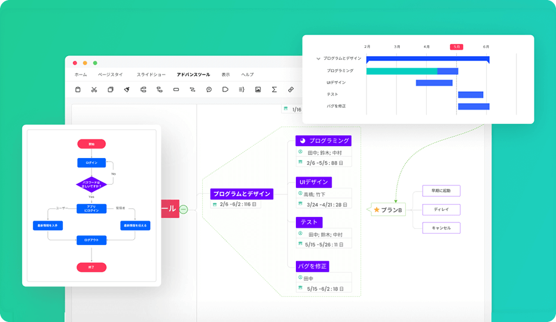The height and width of the screenshot is (322, 556).
Task: Open the 表示 menu
Action: pos(225,75)
